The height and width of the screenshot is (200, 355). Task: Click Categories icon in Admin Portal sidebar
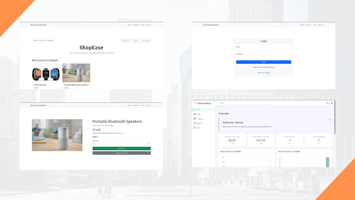195,119
